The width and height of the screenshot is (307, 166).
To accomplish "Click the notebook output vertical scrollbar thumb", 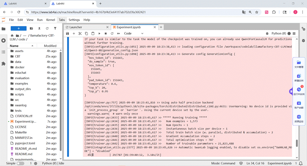I will (297, 143).
